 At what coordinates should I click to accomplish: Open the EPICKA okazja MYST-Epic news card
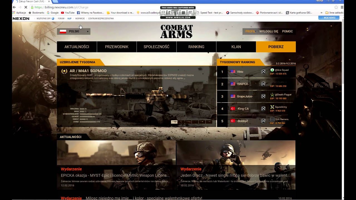pos(116,165)
